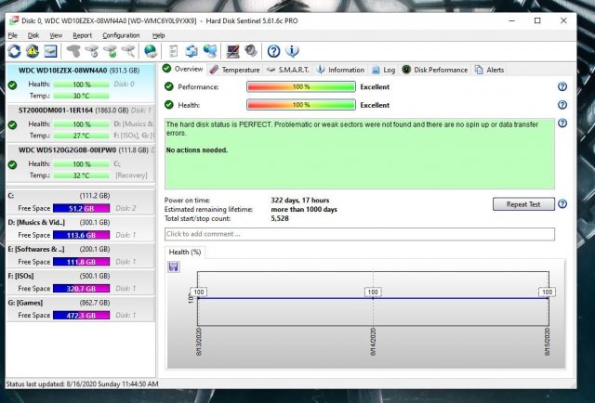Open the Disk Performance tab
This screenshot has width=595, height=403.
(x=435, y=70)
